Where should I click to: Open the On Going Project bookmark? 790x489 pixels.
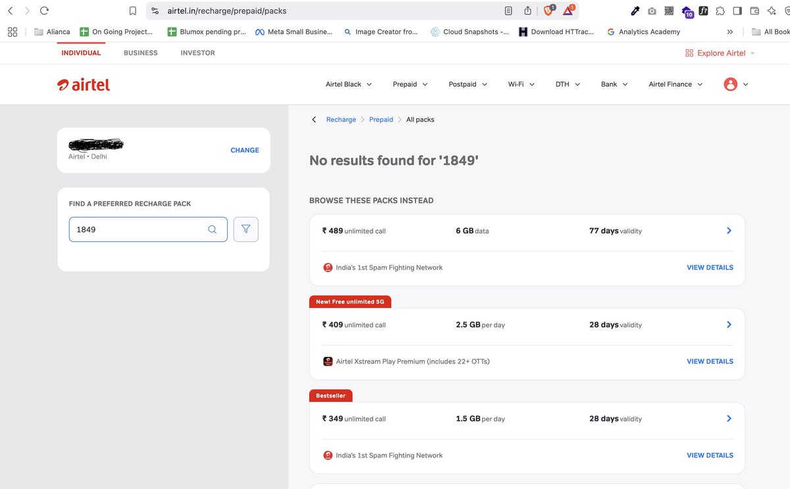[117, 32]
